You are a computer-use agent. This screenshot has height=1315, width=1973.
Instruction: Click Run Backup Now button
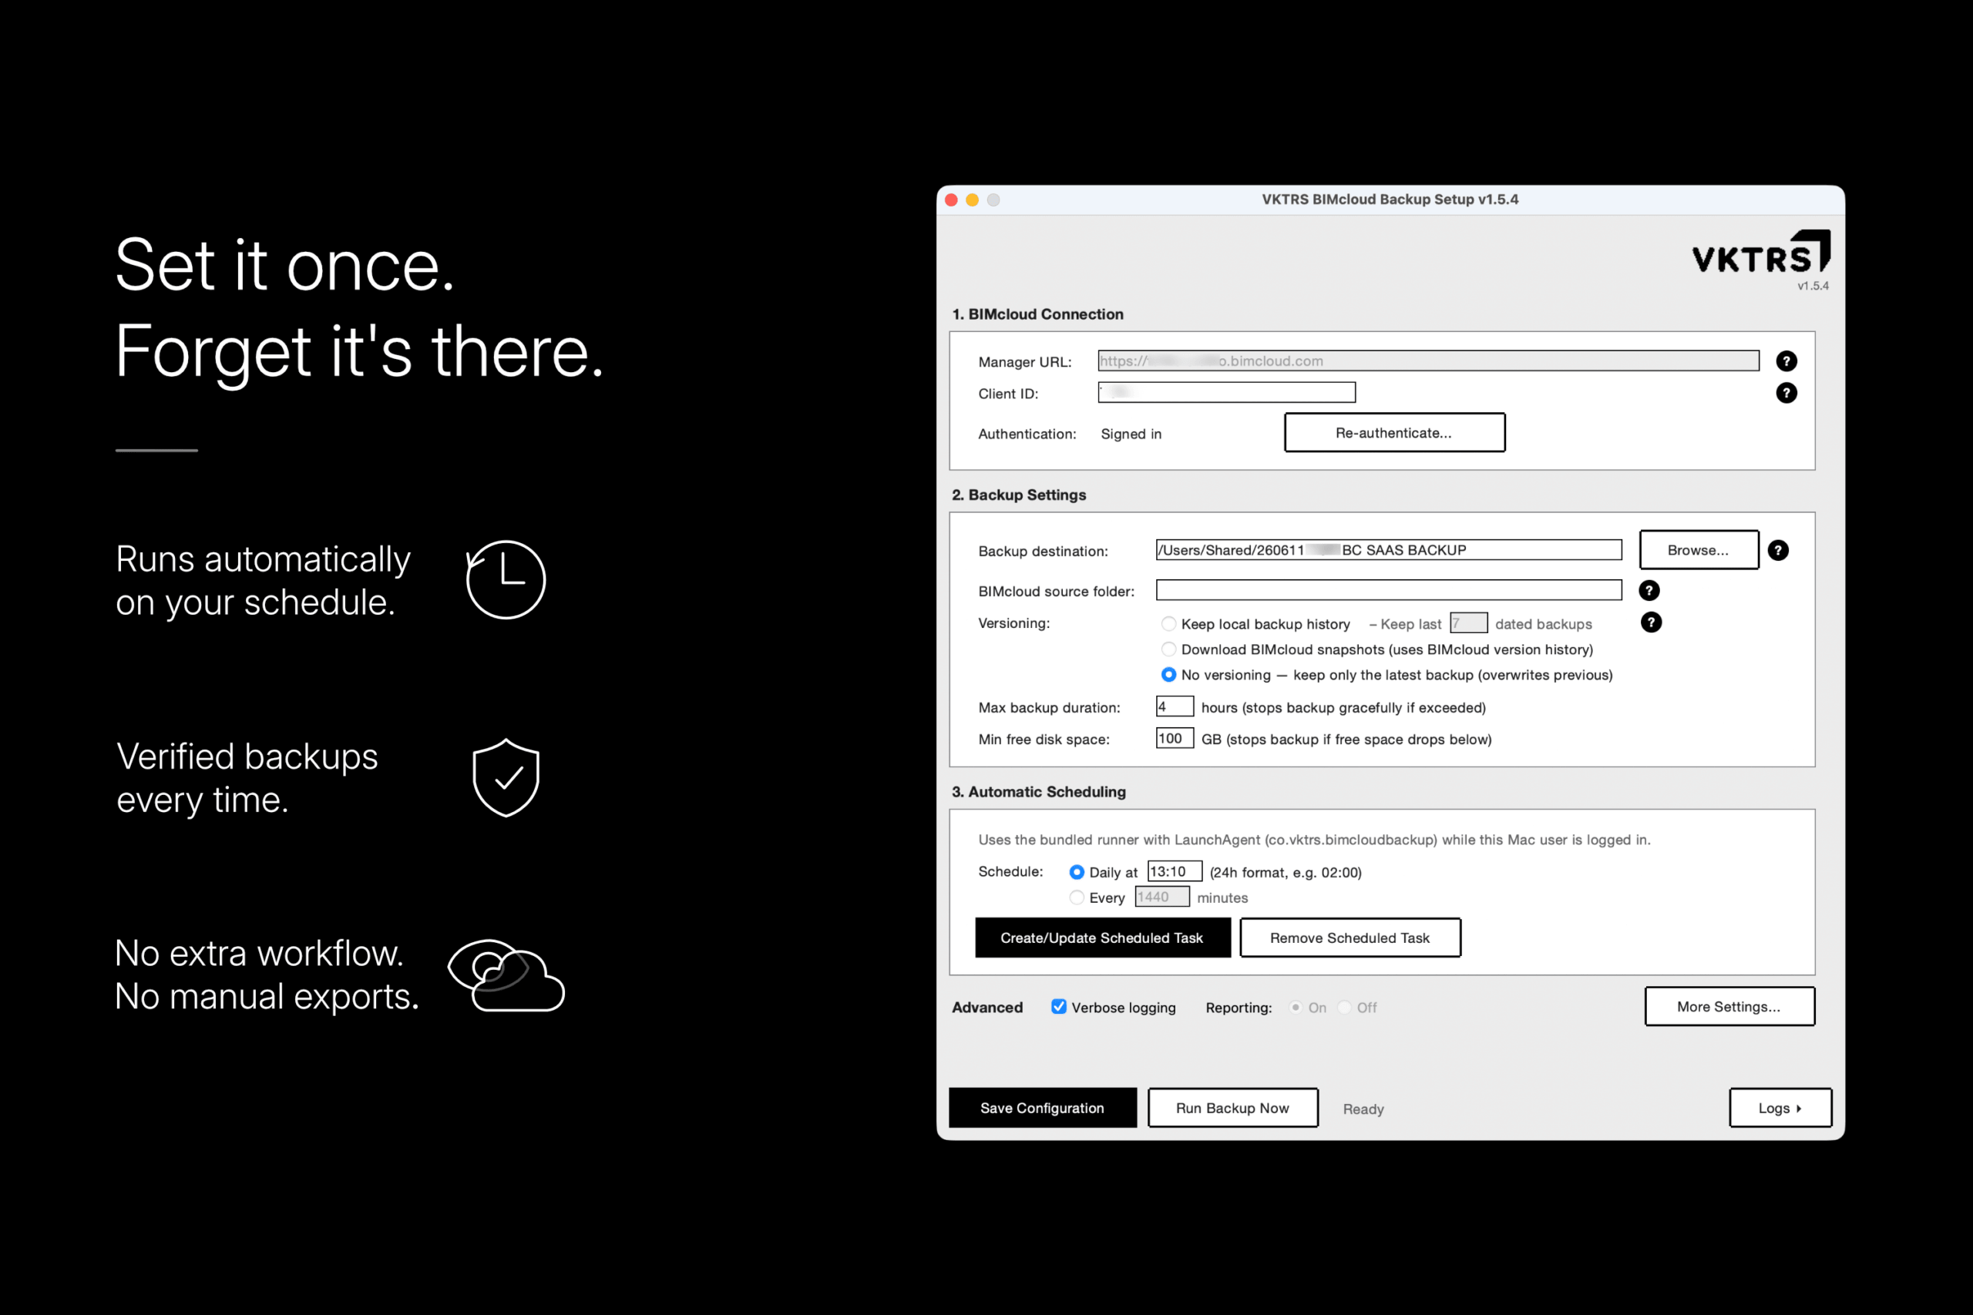(x=1232, y=1108)
